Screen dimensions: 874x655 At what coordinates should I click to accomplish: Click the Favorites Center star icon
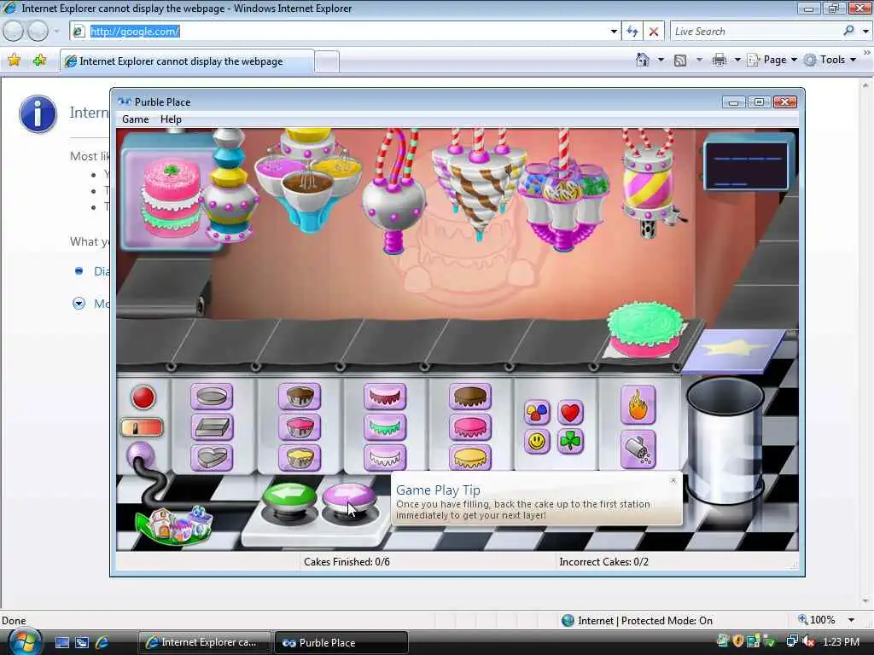[14, 61]
